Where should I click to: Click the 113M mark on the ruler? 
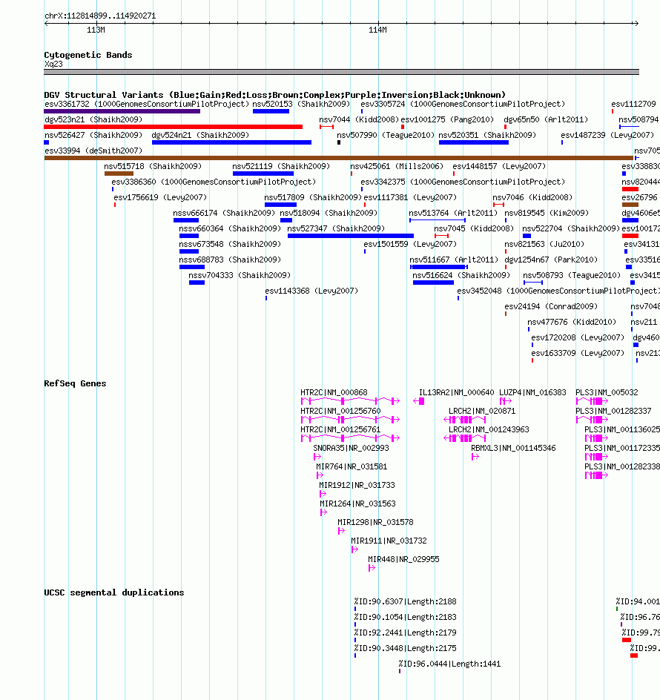[x=96, y=30]
